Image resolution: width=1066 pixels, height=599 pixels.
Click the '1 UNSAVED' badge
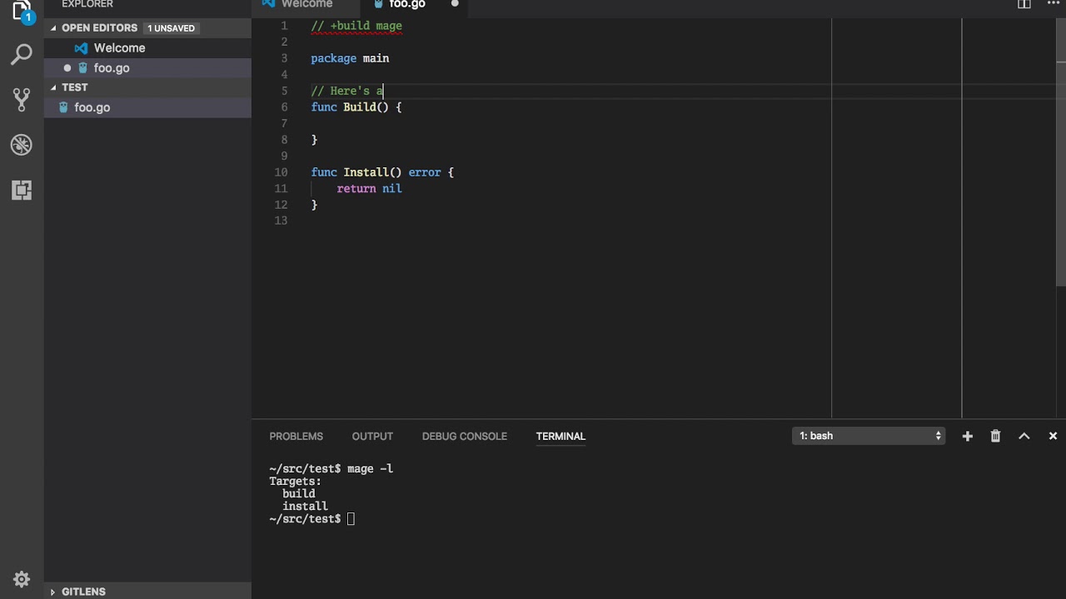172,28
